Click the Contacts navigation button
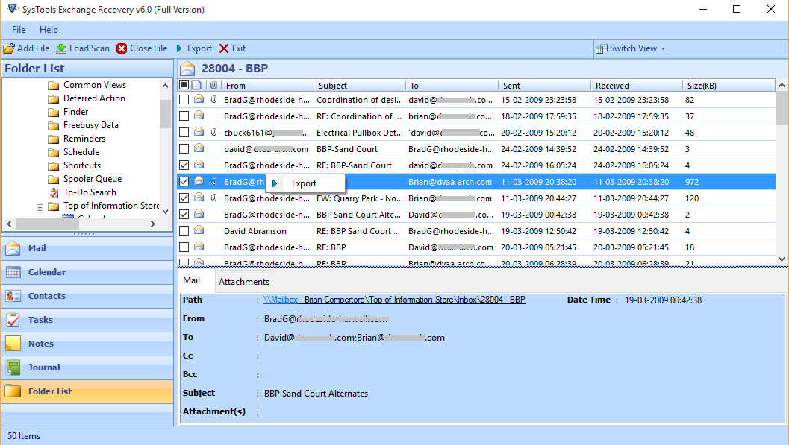This screenshot has height=445, width=789. [87, 296]
